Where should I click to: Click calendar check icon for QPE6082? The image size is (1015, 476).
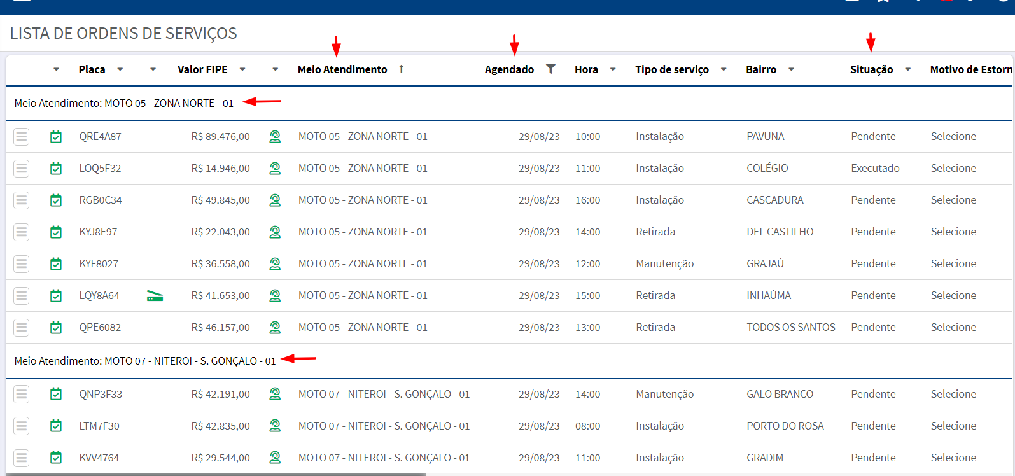pos(56,327)
